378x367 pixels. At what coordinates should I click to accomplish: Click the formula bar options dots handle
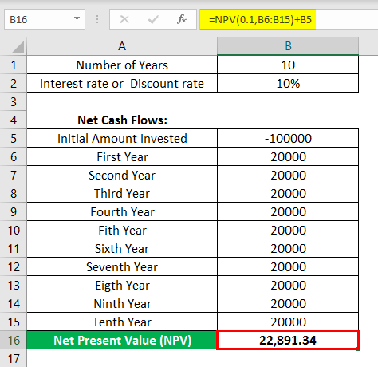pyautogui.click(x=97, y=19)
